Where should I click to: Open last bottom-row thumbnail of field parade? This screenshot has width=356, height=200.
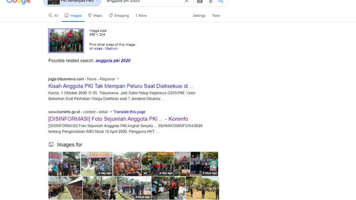click(x=203, y=188)
